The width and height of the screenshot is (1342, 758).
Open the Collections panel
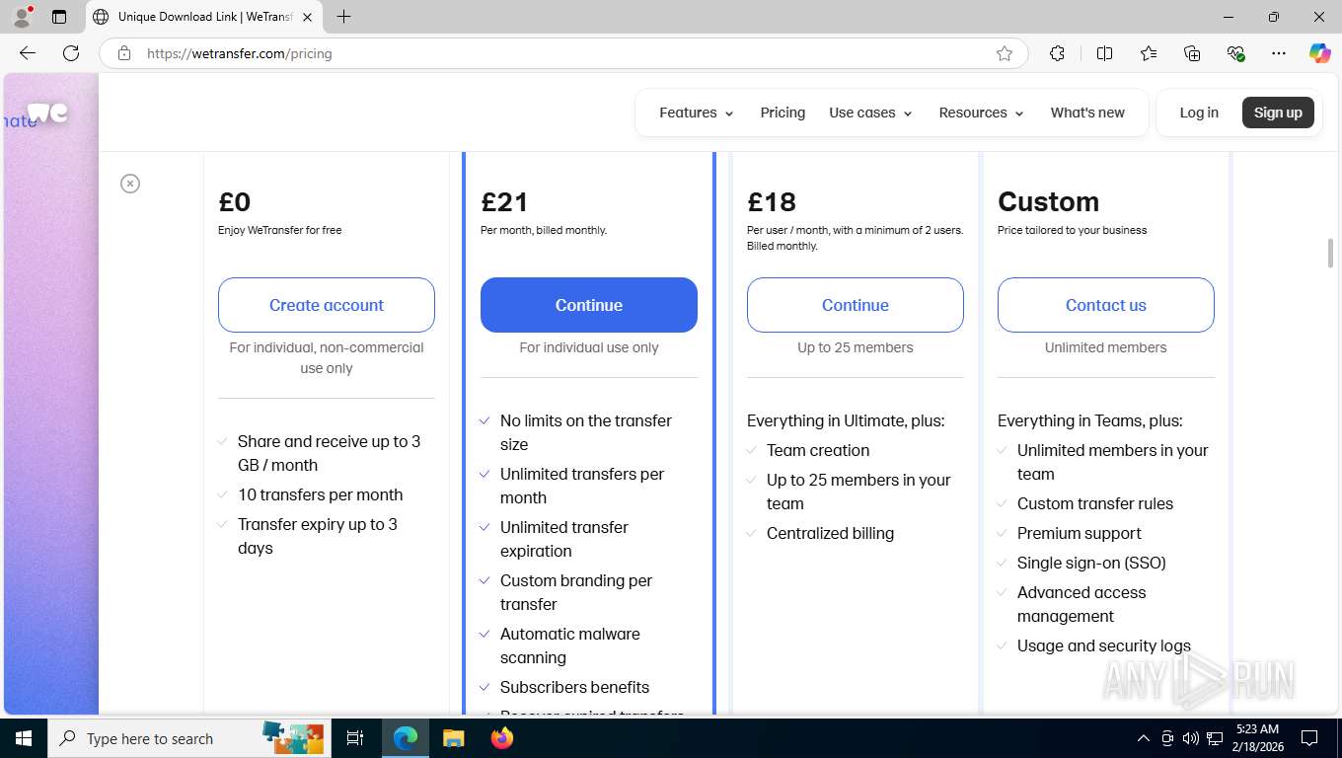[x=1192, y=53]
